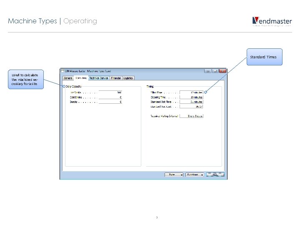Image resolution: width=300 pixels, height=225 pixels.
Task: Click the Hot Drinks capacity field
Action: click(110, 92)
